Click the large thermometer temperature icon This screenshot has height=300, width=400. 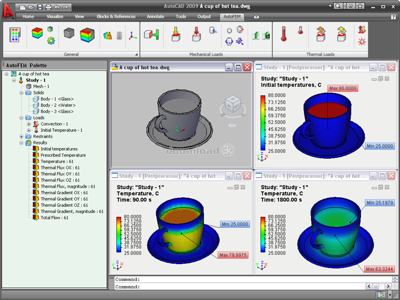(283, 33)
